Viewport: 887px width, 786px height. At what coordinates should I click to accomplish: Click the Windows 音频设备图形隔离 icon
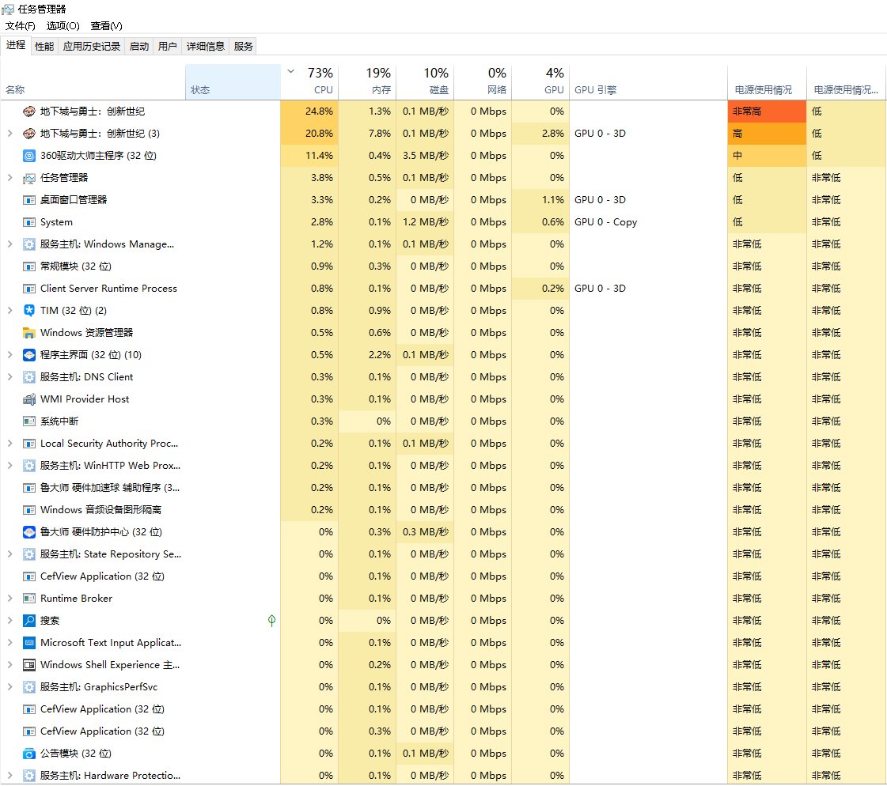pos(28,510)
